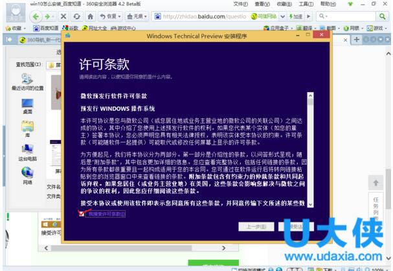Select 桌面 desktop icon in sidebar
Screen dimensions: 393x271
27,105
